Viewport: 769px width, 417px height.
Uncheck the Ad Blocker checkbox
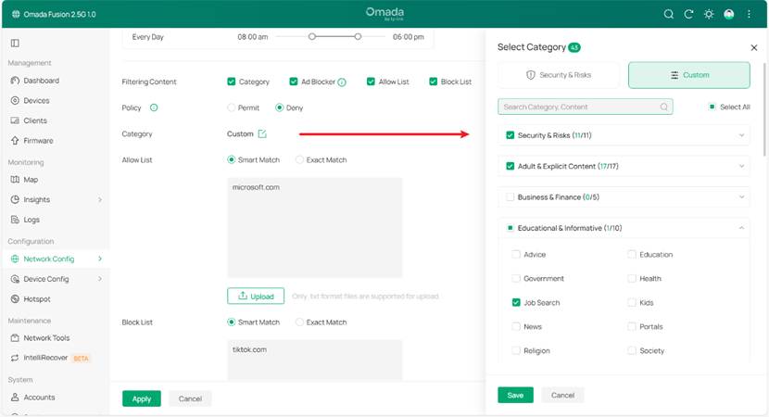pyautogui.click(x=294, y=82)
